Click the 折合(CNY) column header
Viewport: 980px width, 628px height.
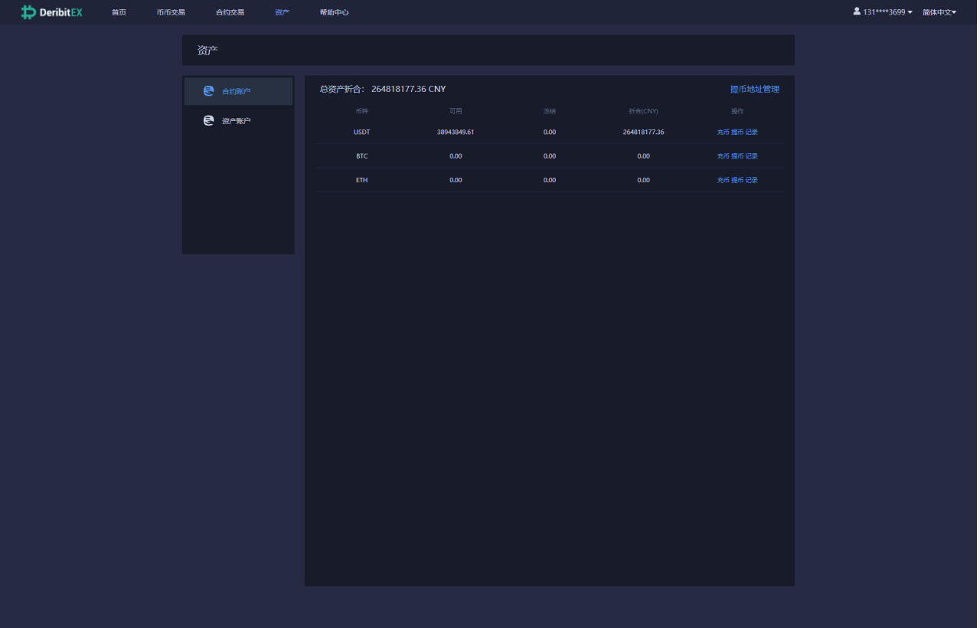[643, 111]
